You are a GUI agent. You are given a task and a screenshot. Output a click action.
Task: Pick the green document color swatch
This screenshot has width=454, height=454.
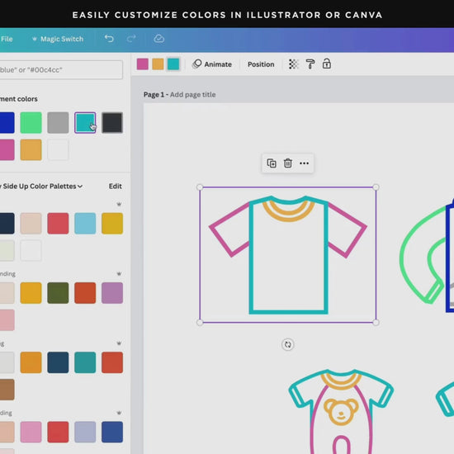click(x=31, y=123)
